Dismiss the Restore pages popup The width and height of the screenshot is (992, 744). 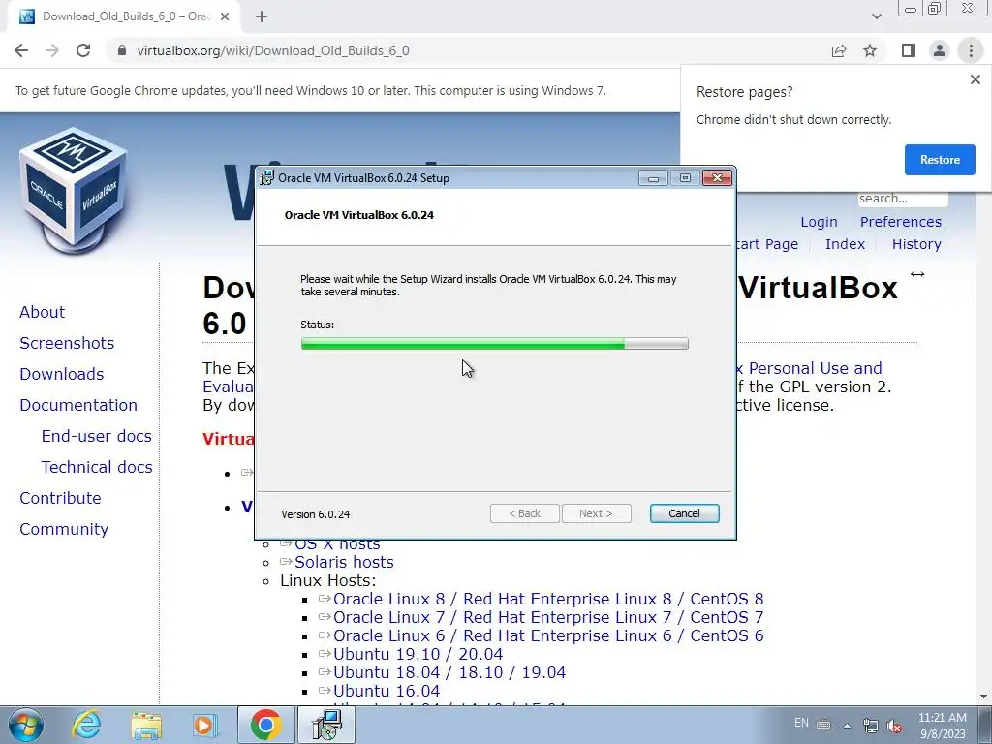[975, 79]
